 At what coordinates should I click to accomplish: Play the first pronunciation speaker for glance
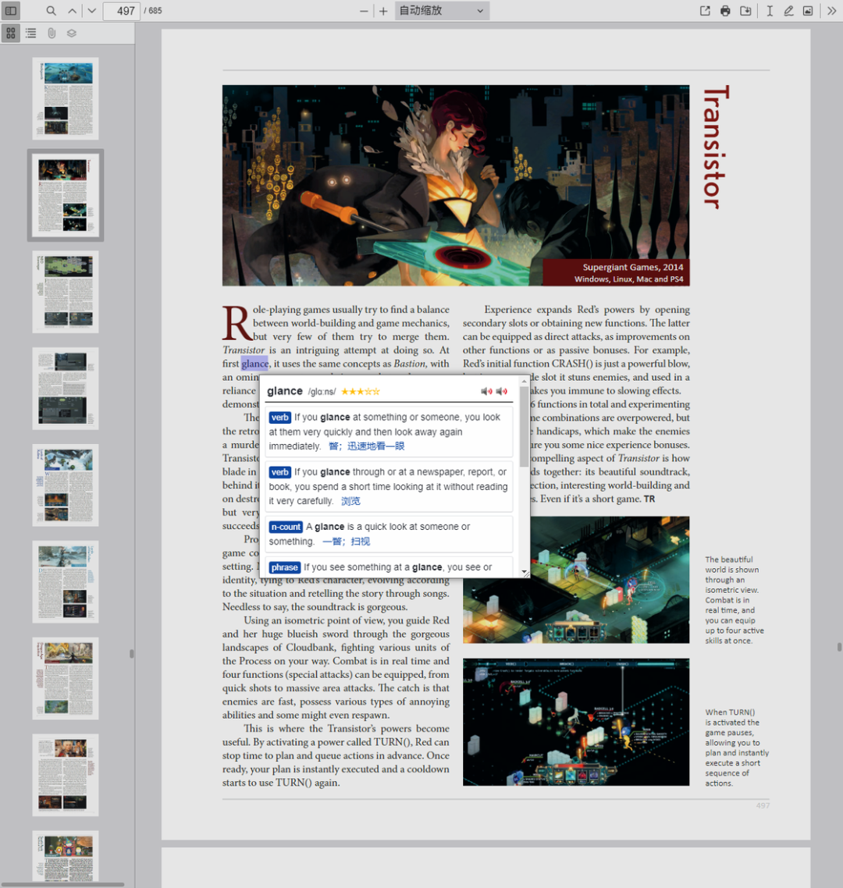point(486,392)
